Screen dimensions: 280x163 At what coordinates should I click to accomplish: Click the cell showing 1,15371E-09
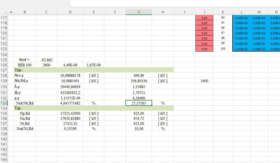tap(70, 98)
